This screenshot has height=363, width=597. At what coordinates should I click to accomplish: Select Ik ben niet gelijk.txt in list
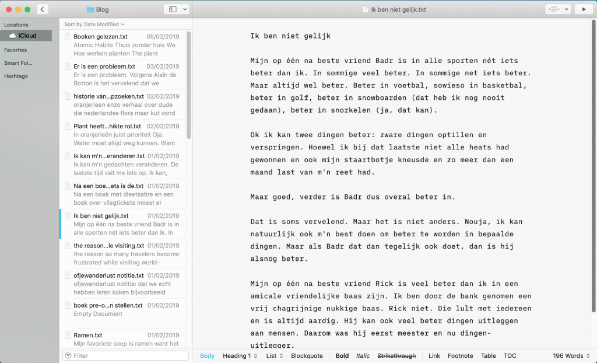122,224
